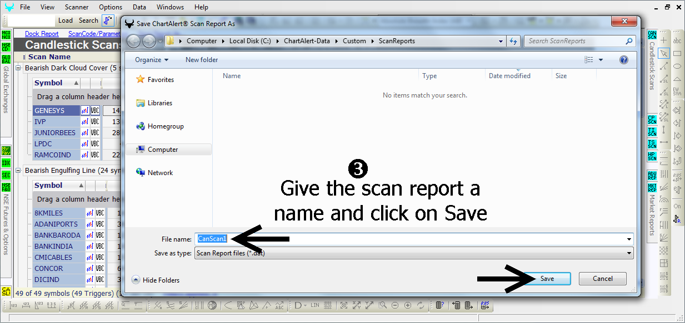Click the Cancel button
The image size is (685, 323).
tap(603, 279)
